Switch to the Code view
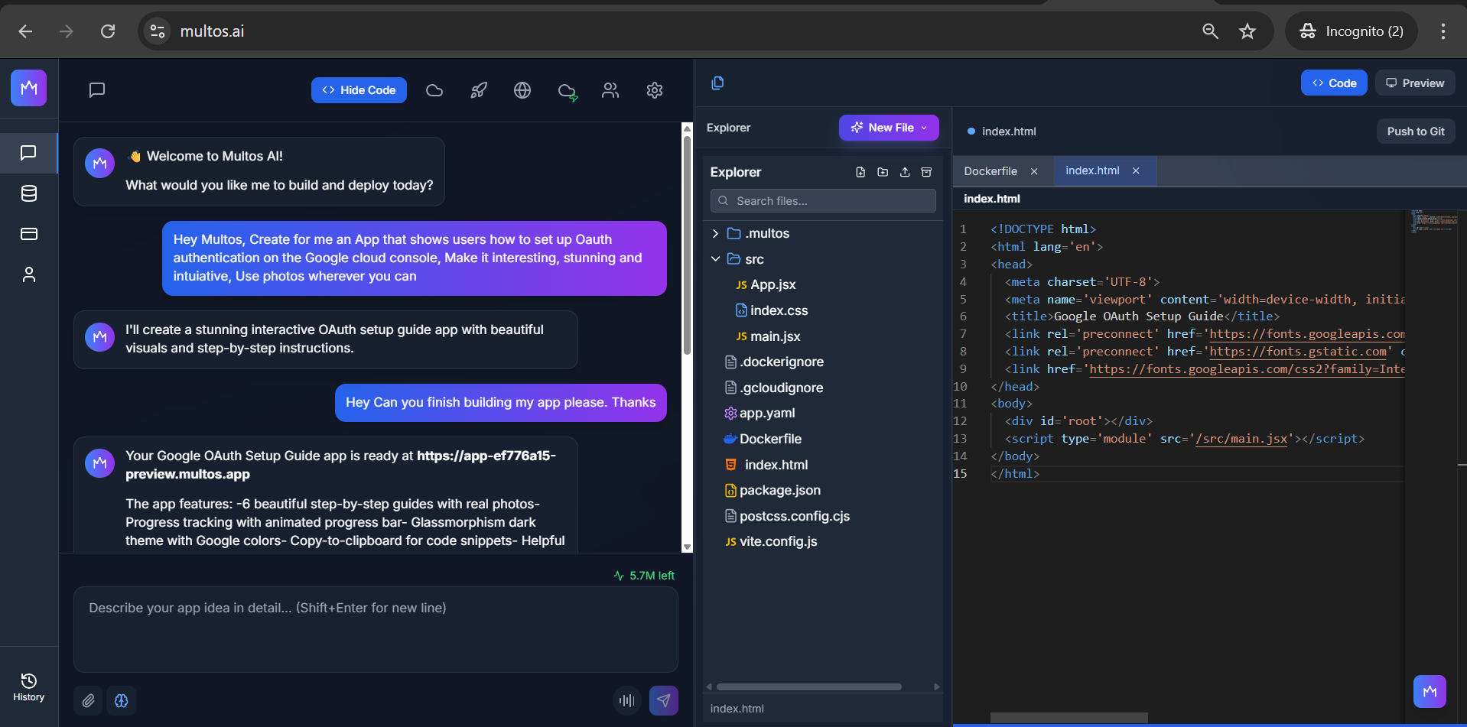Viewport: 1467px width, 727px height. pyautogui.click(x=1334, y=83)
